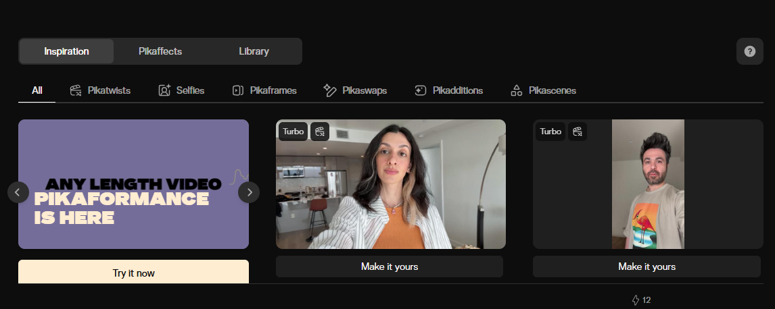Go to next banner slide arrow
The image size is (775, 309).
249,192
